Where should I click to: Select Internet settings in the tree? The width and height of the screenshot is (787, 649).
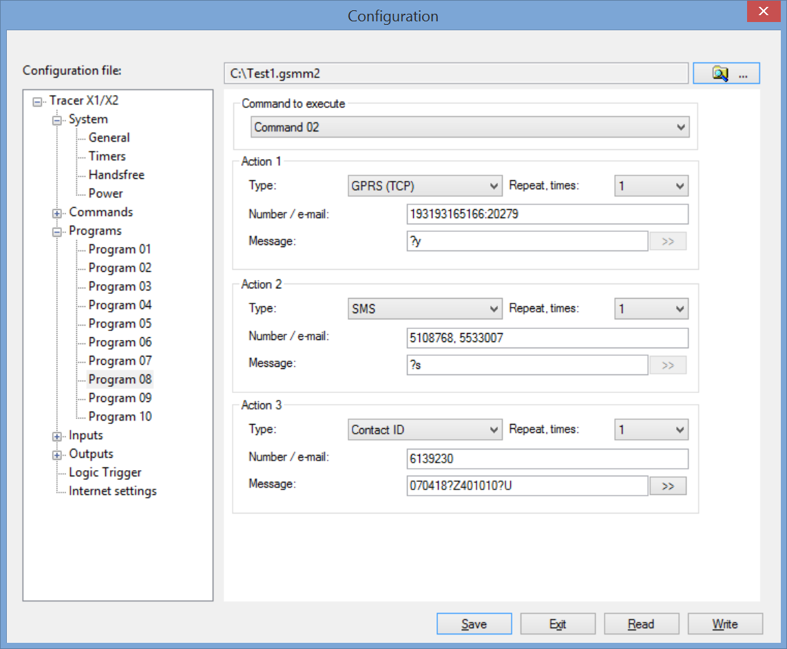tap(112, 491)
